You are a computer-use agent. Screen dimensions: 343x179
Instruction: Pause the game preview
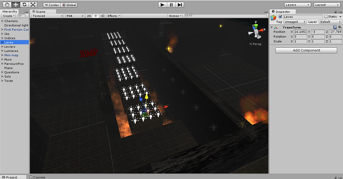[x=171, y=5]
